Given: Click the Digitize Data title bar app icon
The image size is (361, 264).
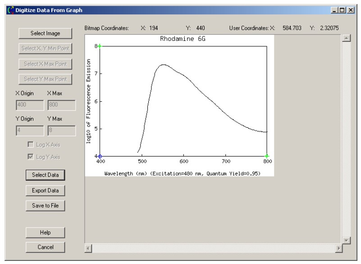Looking at the screenshot, I should [10, 10].
